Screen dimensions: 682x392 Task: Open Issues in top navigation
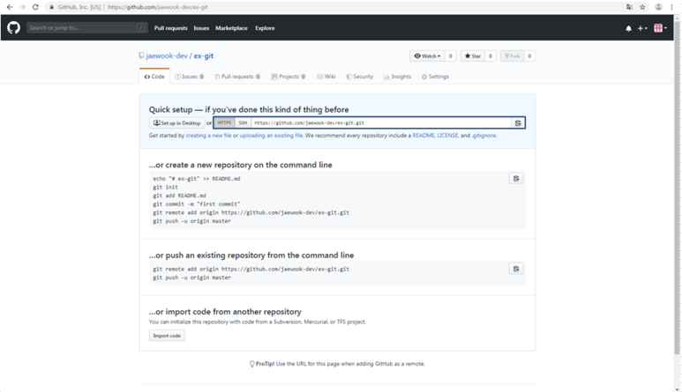[201, 28]
